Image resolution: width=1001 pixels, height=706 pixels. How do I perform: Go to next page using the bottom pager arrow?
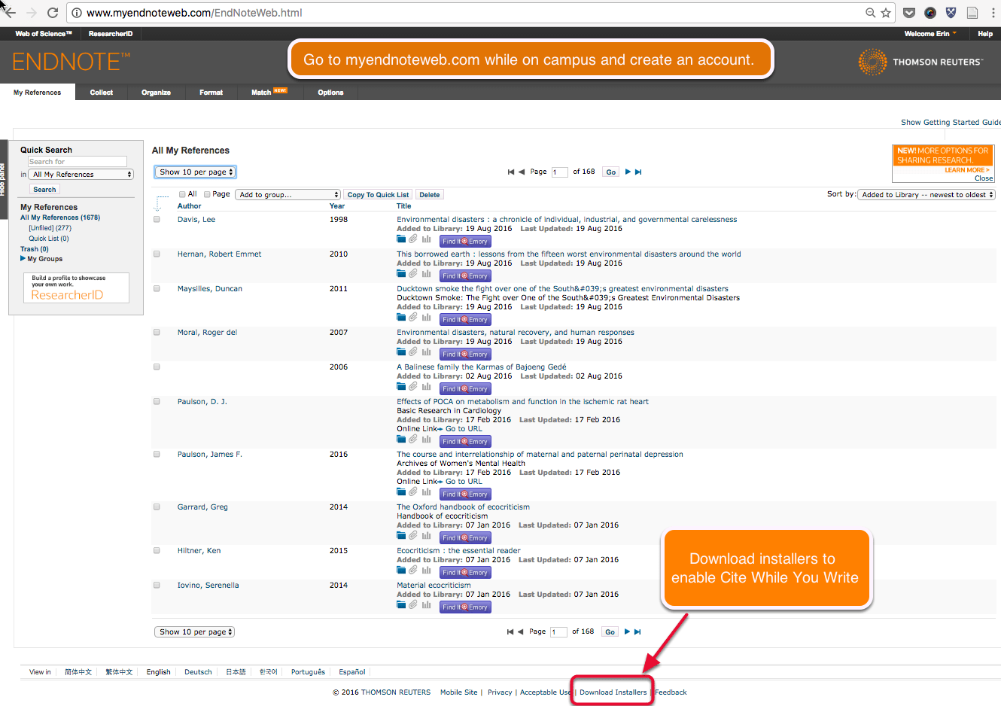(627, 632)
